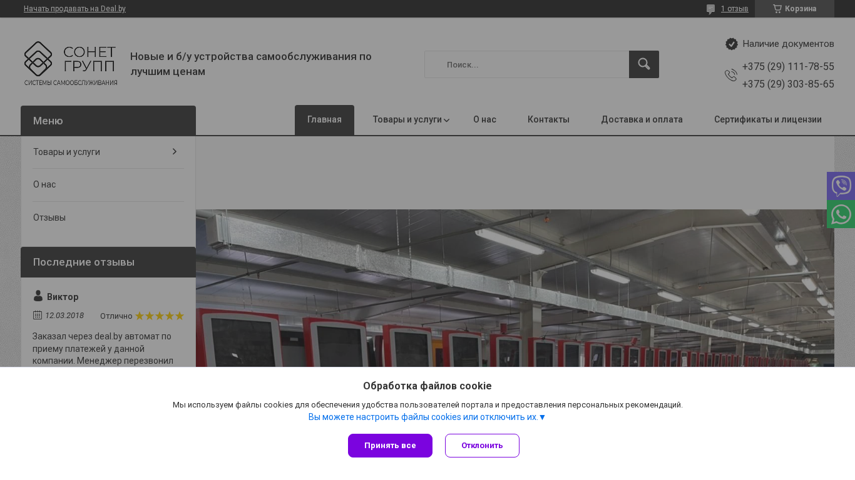Expand cookie settings link with arrow

pos(427,417)
